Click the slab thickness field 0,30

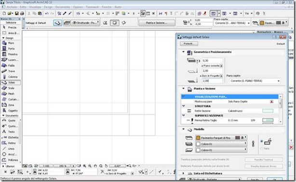click(x=213, y=61)
